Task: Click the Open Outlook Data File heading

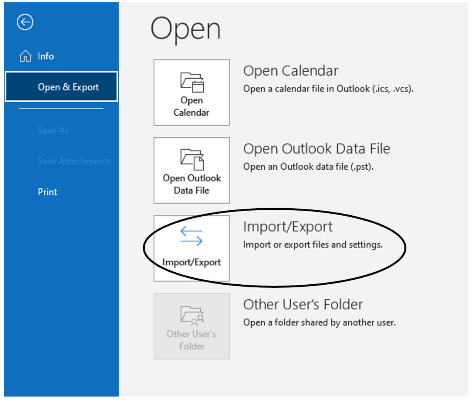Action: (x=316, y=148)
